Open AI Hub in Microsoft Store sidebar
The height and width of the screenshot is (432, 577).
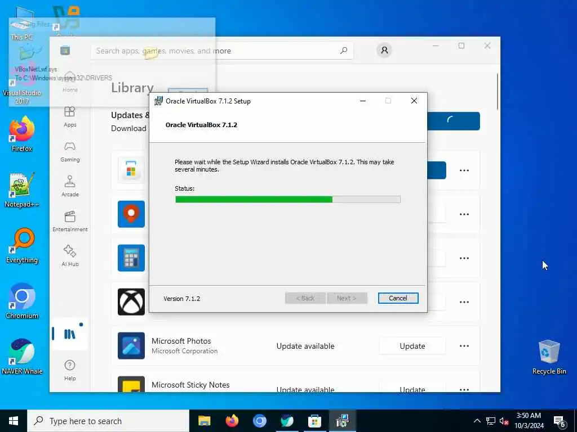[70, 256]
